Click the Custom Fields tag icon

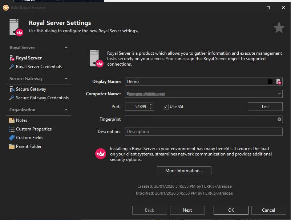12,138
